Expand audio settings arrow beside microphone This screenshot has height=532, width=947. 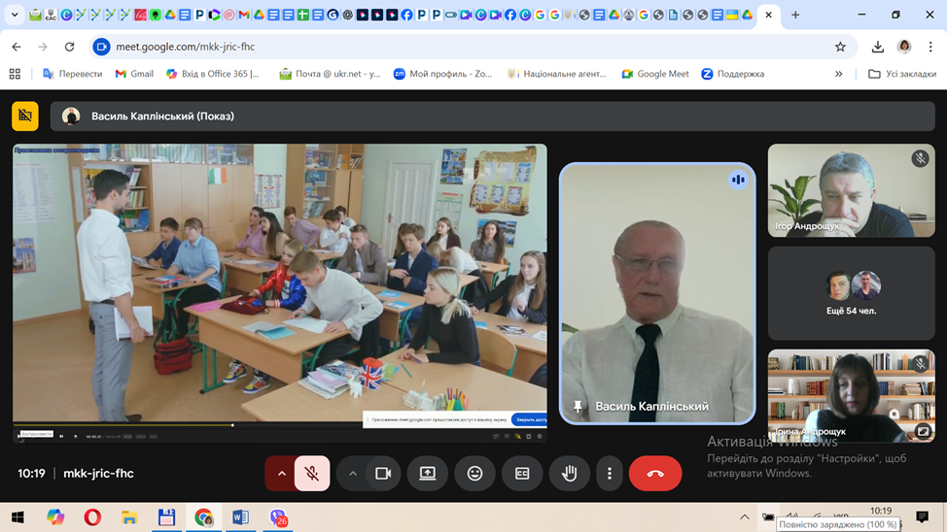(282, 474)
